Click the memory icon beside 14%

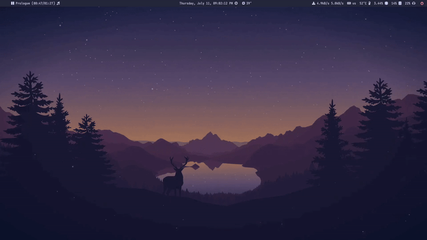pyautogui.click(x=401, y=3)
